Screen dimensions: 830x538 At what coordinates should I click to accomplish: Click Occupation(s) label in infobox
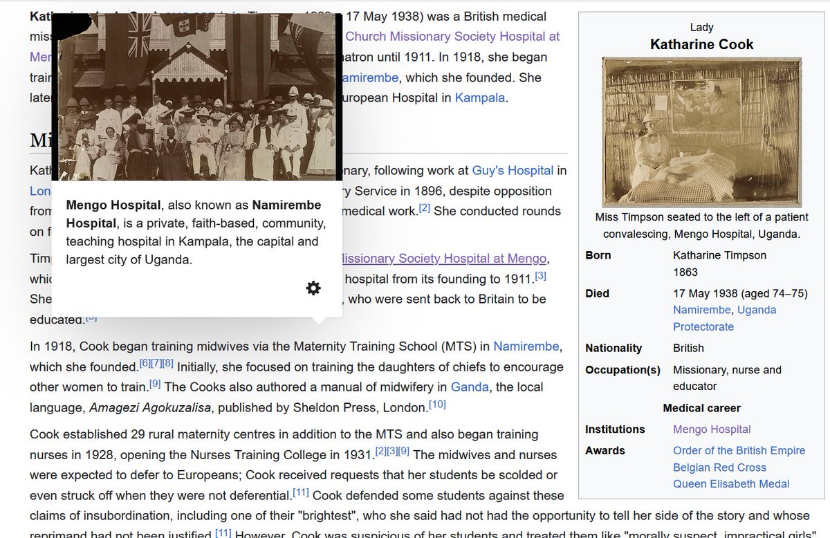tap(622, 370)
